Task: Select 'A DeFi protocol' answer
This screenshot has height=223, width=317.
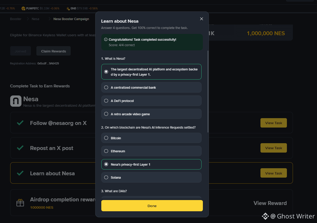Action: pos(151,101)
